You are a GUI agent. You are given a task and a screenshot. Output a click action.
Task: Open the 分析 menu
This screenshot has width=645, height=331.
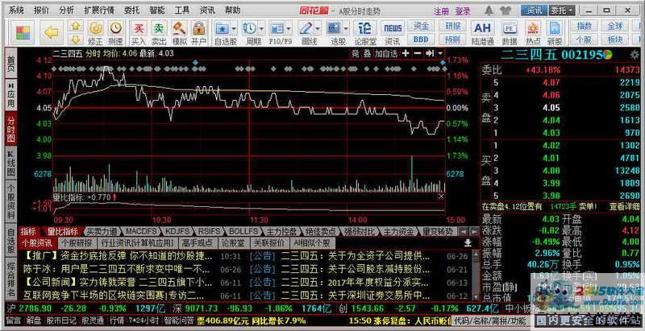tap(66, 10)
